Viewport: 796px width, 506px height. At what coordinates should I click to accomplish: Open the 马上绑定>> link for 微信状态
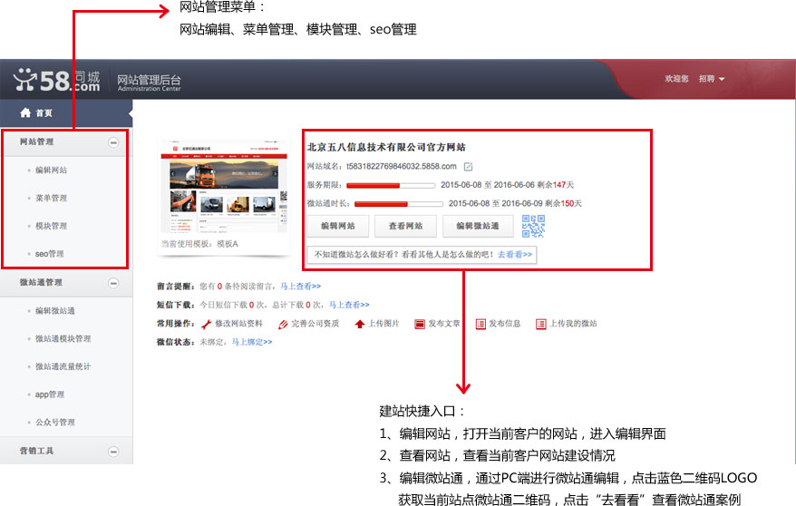(x=252, y=342)
